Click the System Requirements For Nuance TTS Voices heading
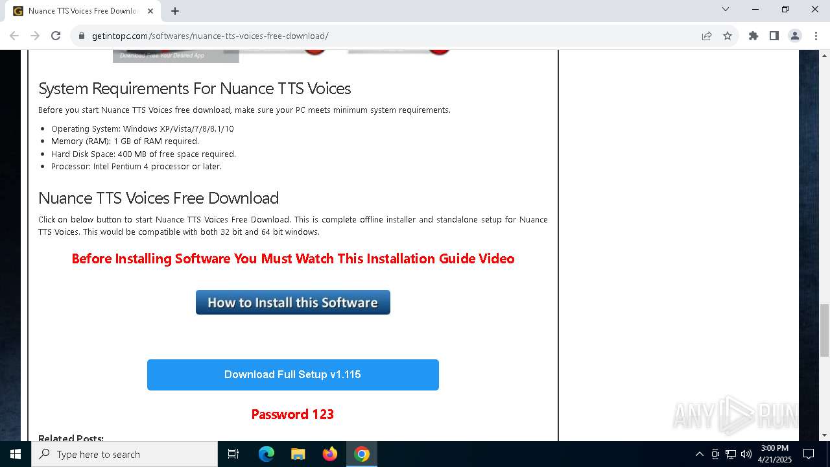The height and width of the screenshot is (467, 830). (195, 88)
